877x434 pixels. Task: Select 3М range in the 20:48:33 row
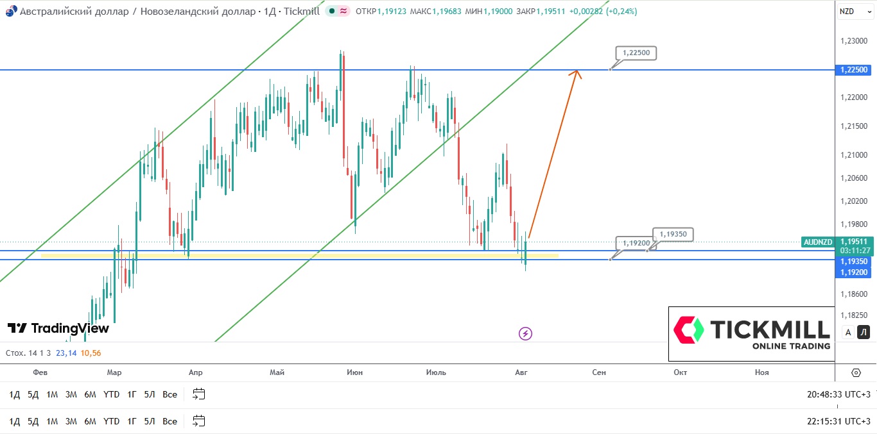click(x=71, y=394)
